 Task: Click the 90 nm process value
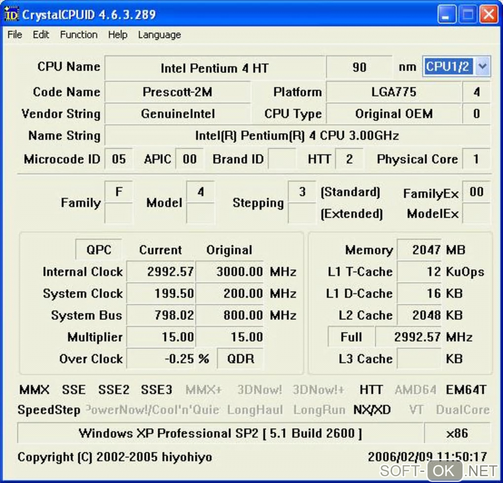click(x=359, y=67)
